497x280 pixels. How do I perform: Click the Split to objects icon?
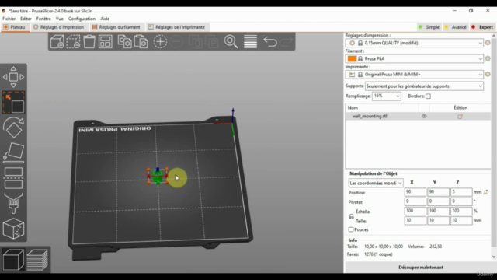click(196, 41)
